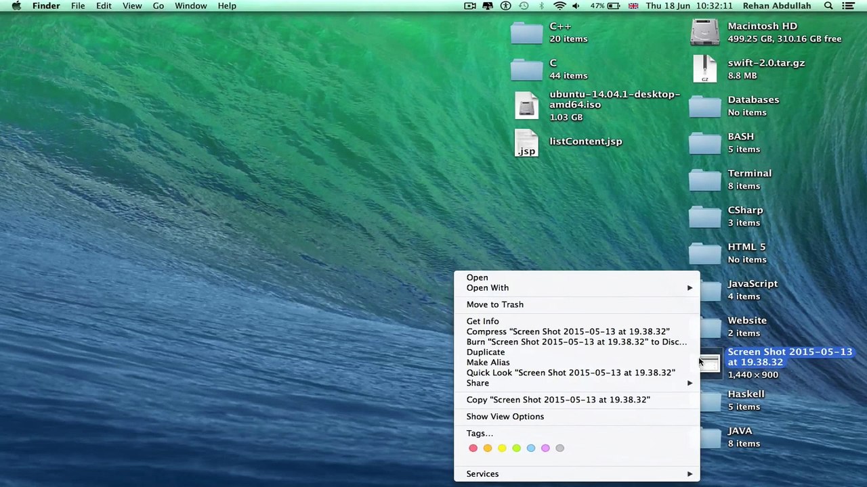867x487 pixels.
Task: Select the Website folder label
Action: pyautogui.click(x=747, y=321)
